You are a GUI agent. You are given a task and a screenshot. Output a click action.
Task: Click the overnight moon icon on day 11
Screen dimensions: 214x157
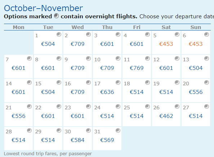pos(147,58)
